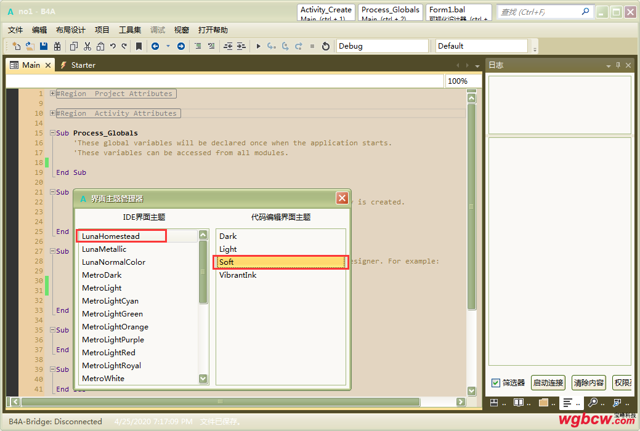Open the 100% zoom level box
The image size is (640, 431).
click(463, 81)
